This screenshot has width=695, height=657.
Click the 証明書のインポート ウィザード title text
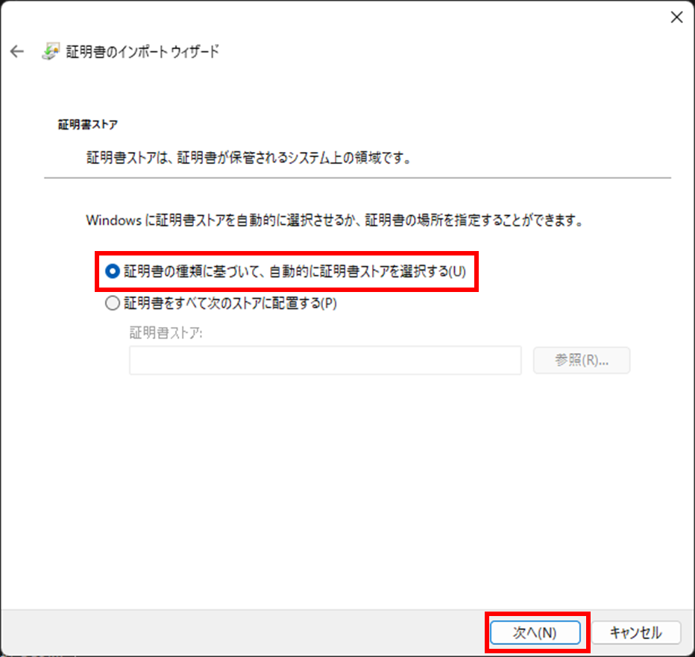(142, 51)
